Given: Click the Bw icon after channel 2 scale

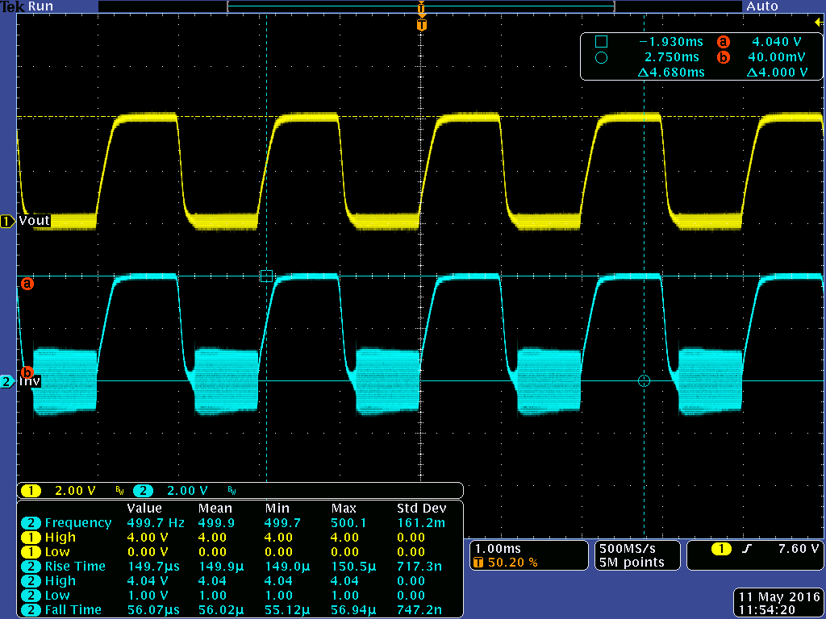Looking at the screenshot, I should [232, 492].
